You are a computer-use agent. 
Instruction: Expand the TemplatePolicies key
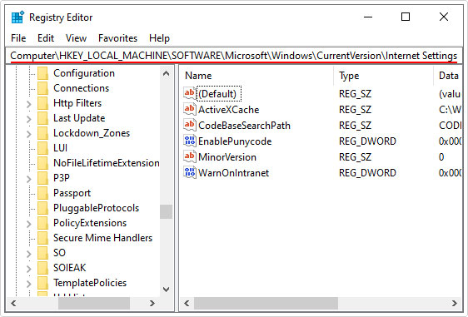coord(28,284)
